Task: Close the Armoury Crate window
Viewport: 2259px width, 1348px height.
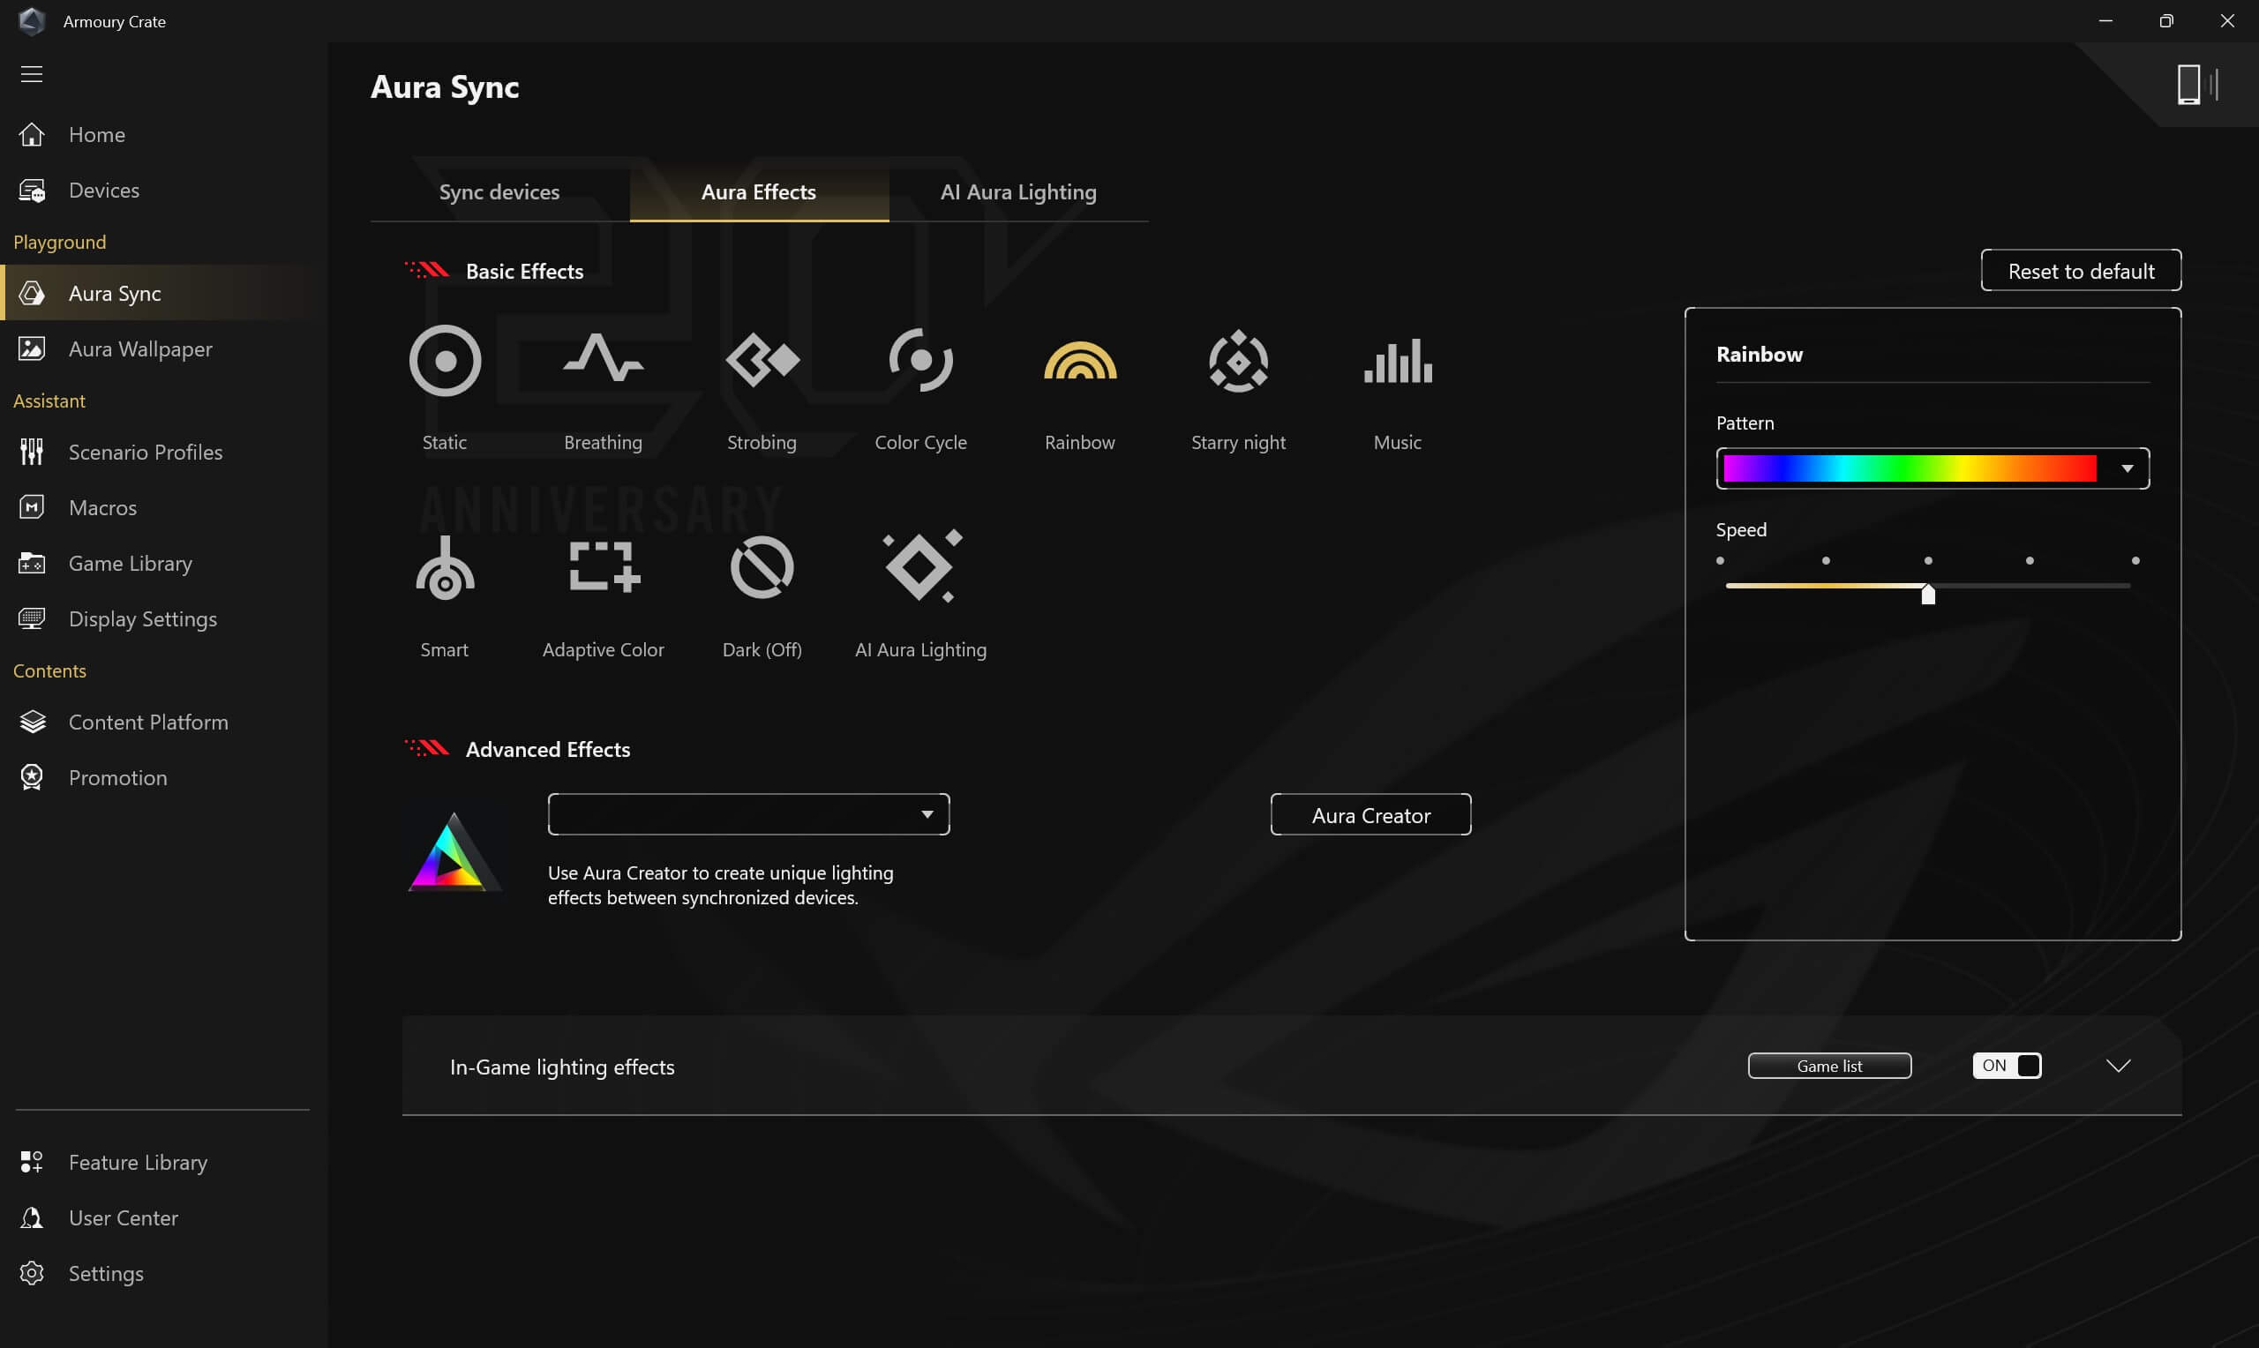Action: click(2226, 21)
